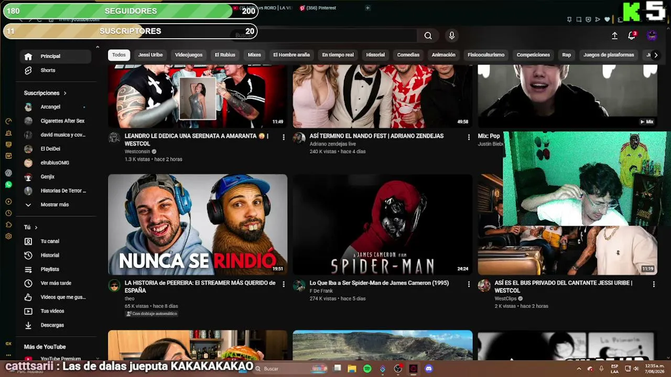This screenshot has height=377, width=671.
Task: Open options menu for Spider-Man James Cameron video
Action: tap(469, 284)
